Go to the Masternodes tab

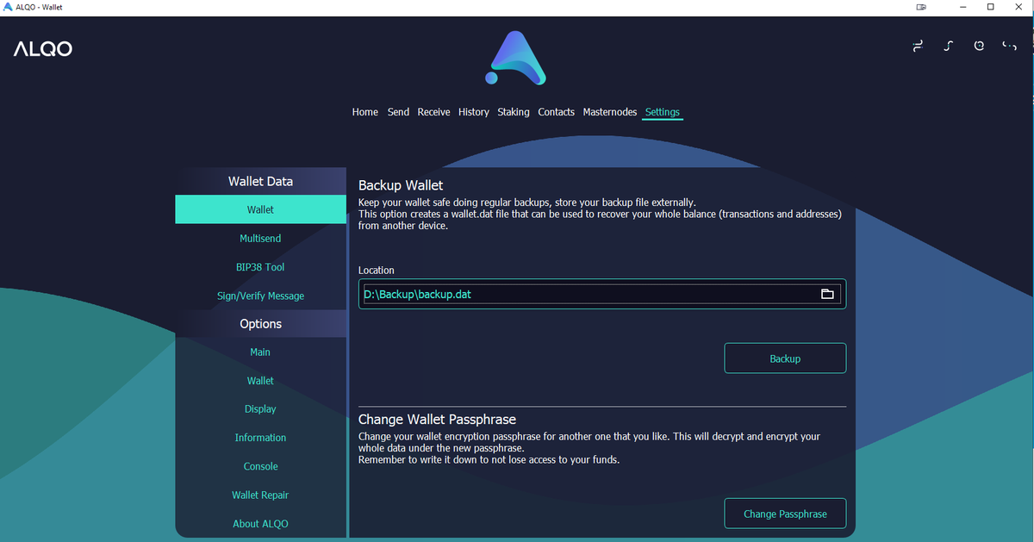(610, 112)
